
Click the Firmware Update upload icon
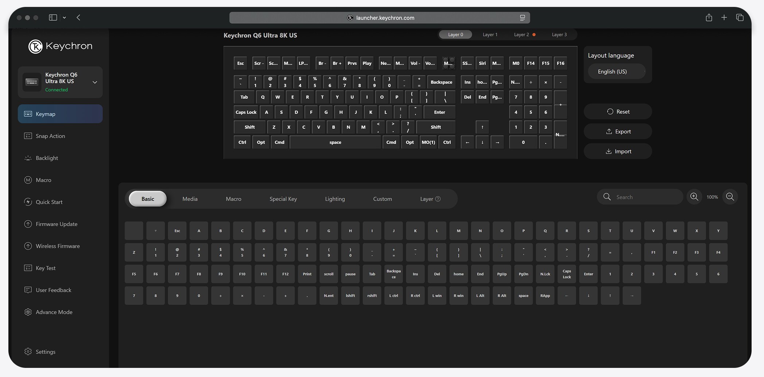[x=28, y=224]
